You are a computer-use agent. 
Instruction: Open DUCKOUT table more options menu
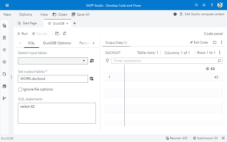220,53
